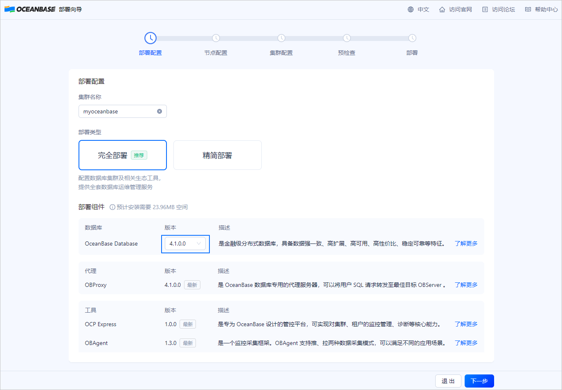Open 了解更多 link for OCP Express
Screen dimensions: 562x390
(x=466, y=324)
